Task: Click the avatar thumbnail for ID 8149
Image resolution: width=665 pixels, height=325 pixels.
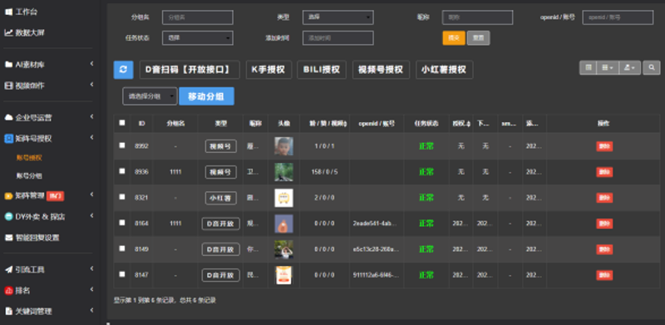Action: pyautogui.click(x=283, y=249)
